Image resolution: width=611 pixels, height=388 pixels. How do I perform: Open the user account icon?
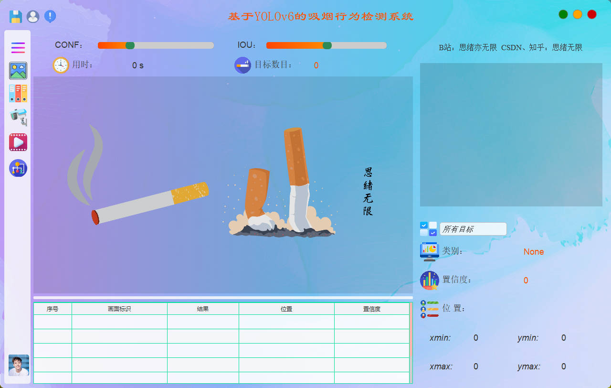tap(33, 17)
